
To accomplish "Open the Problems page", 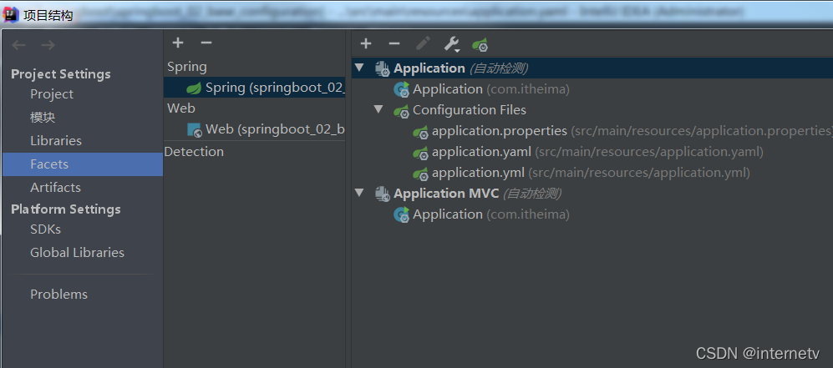I will pos(58,295).
